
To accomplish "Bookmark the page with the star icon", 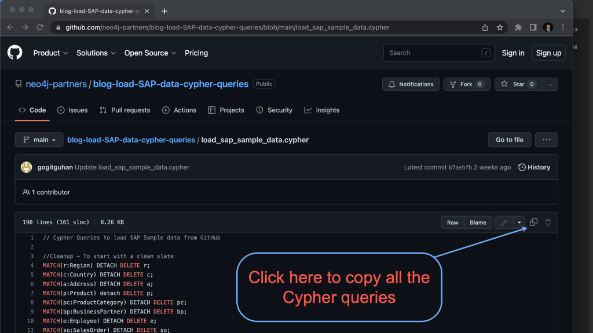I will [x=500, y=27].
